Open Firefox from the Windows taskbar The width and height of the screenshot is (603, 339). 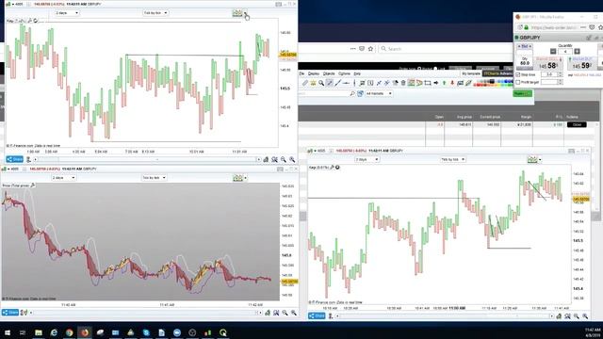85,332
